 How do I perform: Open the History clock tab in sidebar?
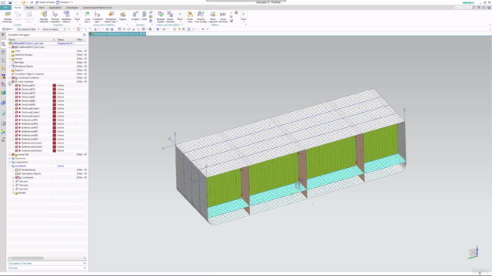click(3, 123)
